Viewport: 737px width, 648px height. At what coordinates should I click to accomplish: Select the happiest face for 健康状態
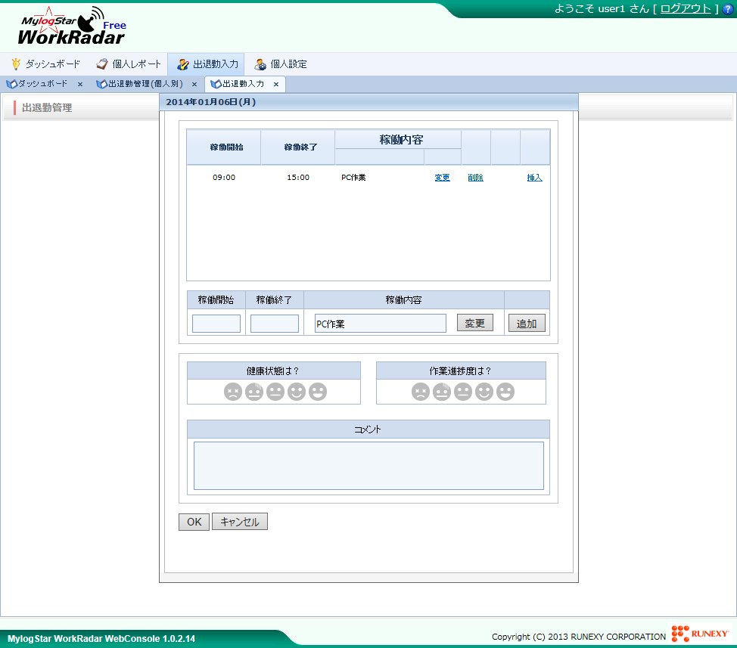tap(317, 392)
